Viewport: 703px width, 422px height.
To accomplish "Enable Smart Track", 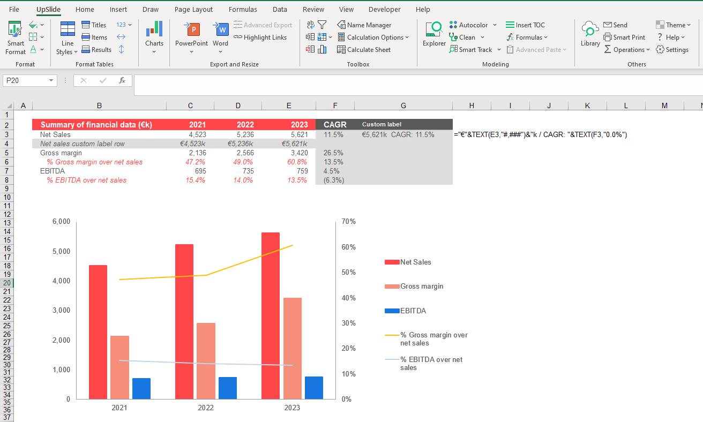I will [x=470, y=49].
